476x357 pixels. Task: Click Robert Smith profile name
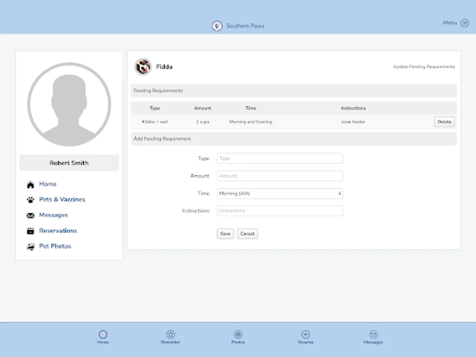(69, 163)
